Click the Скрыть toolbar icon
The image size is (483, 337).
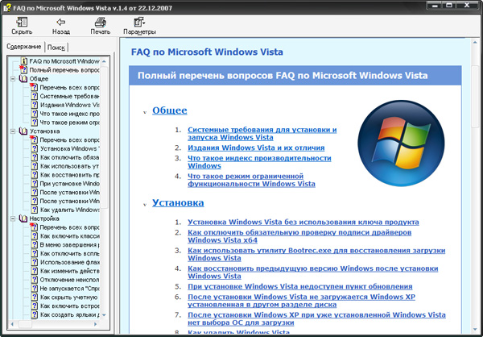coord(22,23)
